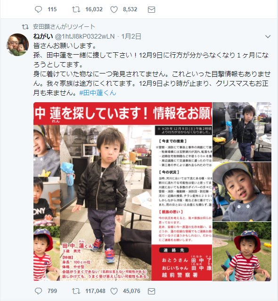Open the #田中蓮くん hashtag
Viewport: 278px width, 301px height.
[x=98, y=93]
